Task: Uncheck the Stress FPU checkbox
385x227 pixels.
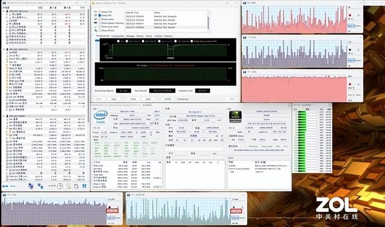Action: [100, 15]
